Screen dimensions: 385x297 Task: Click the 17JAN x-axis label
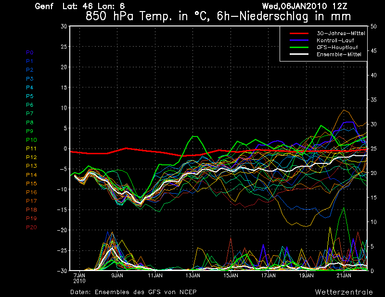coord(269,275)
